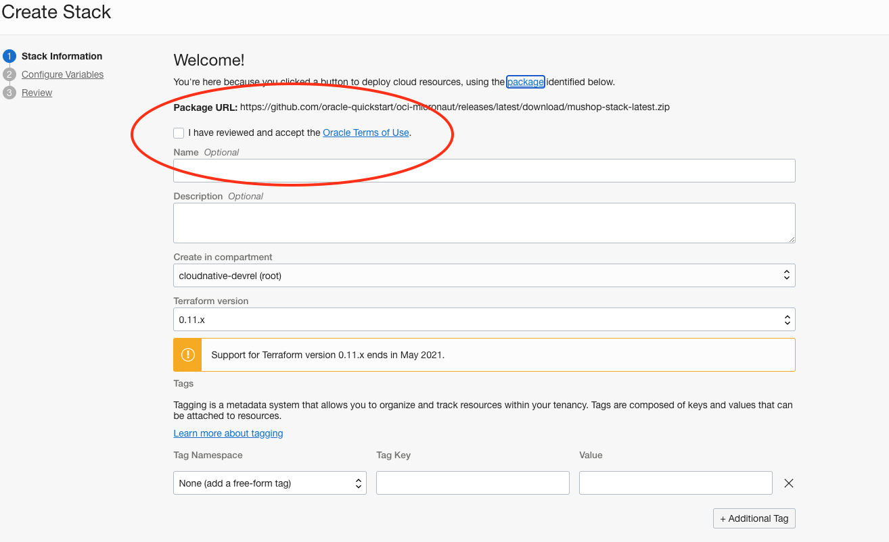889x542 pixels.
Task: Open the Create in compartment dropdown
Action: pos(484,276)
